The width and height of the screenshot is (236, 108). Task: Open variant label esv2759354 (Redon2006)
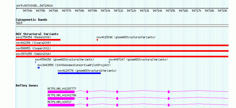[x=33, y=37]
